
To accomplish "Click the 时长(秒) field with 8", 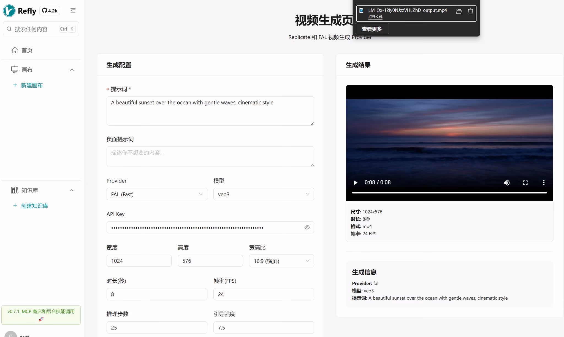I will pyautogui.click(x=157, y=294).
